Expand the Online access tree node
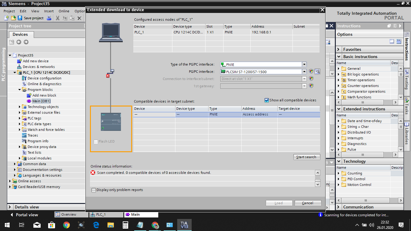Viewport: 411px width, 231px height. [x=10, y=181]
